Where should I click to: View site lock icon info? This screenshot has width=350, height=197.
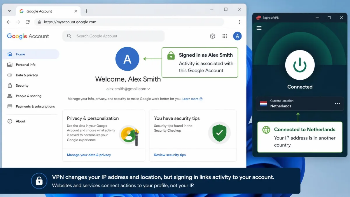tap(39, 22)
